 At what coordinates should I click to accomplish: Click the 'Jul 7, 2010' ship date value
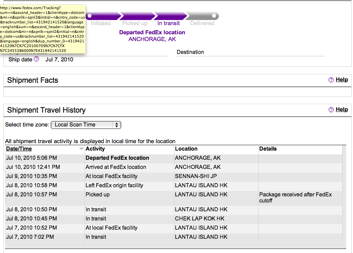(59, 60)
